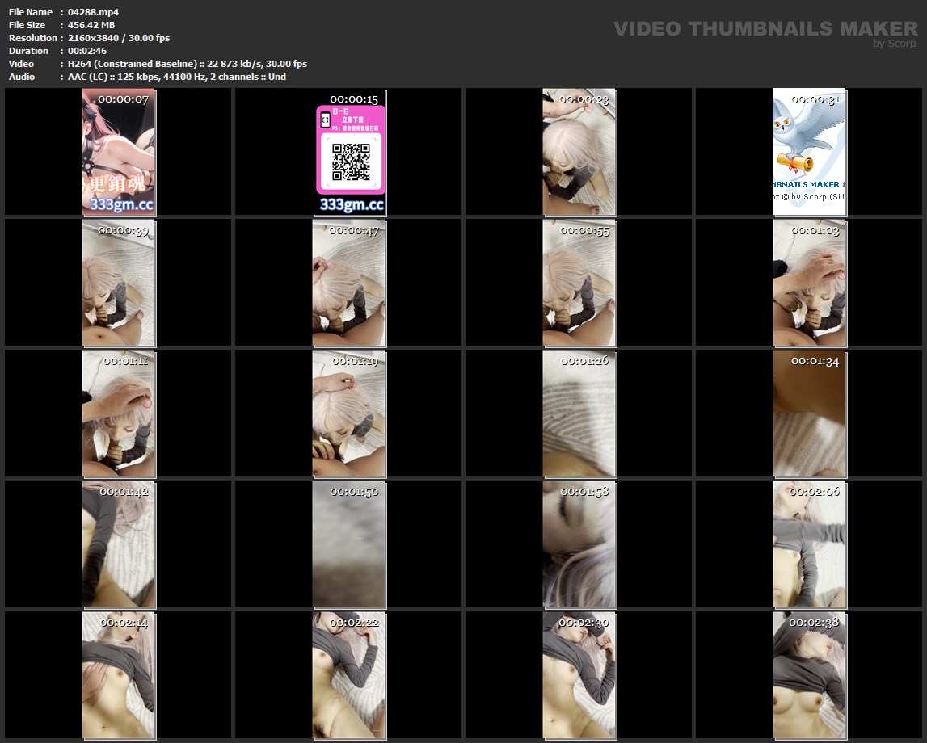Open the frame timestamped 00:00:23
This screenshot has width=927, height=743.
pyautogui.click(x=579, y=152)
